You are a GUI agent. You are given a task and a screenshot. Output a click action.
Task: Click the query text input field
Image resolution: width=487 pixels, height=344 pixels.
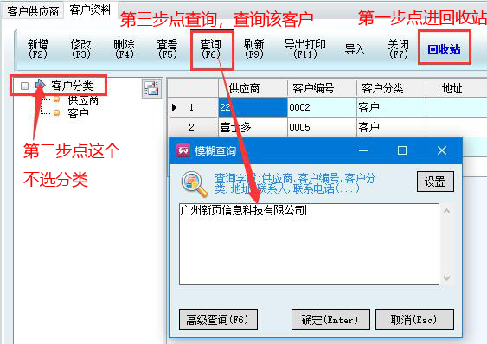(x=309, y=244)
